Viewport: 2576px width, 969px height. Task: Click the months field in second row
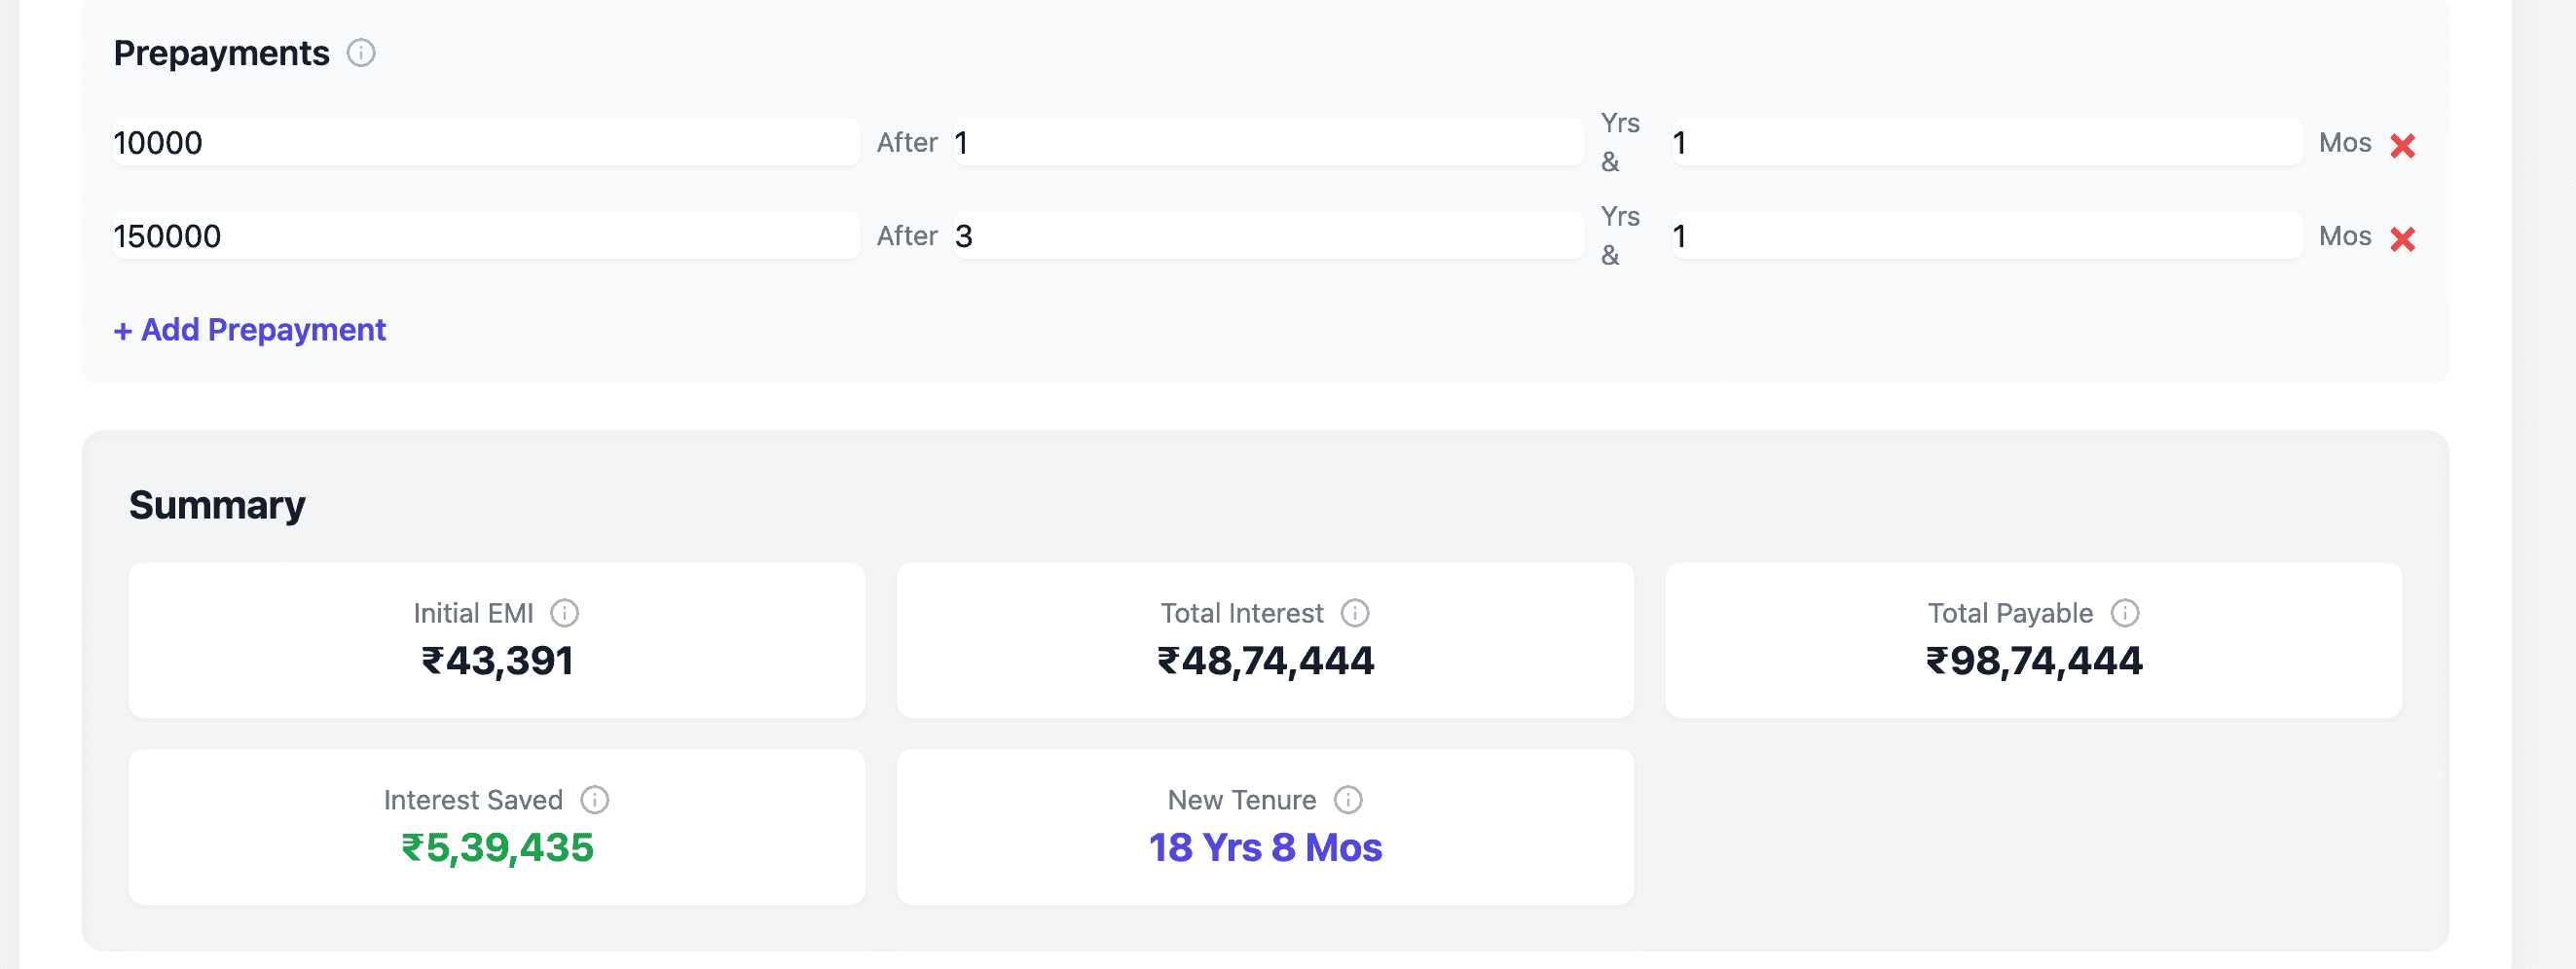click(x=1986, y=235)
